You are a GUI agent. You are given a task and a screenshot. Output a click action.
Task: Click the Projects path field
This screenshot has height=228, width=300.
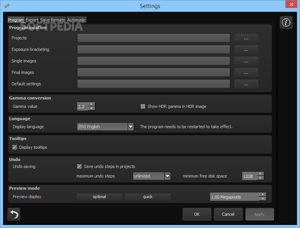coord(153,38)
